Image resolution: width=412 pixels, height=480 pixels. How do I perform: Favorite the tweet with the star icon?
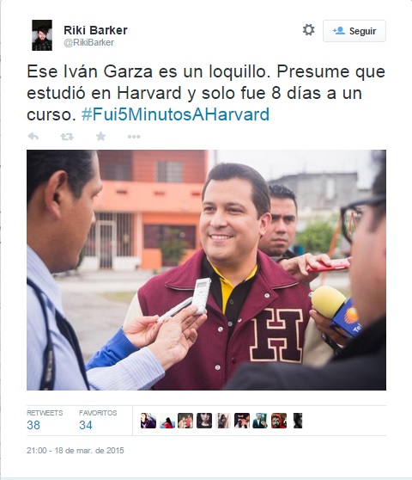[x=100, y=136]
